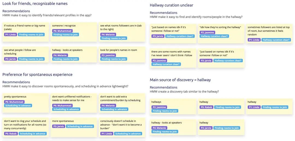Open the 'Hallway curation unclear' group heading

[x=172, y=5]
